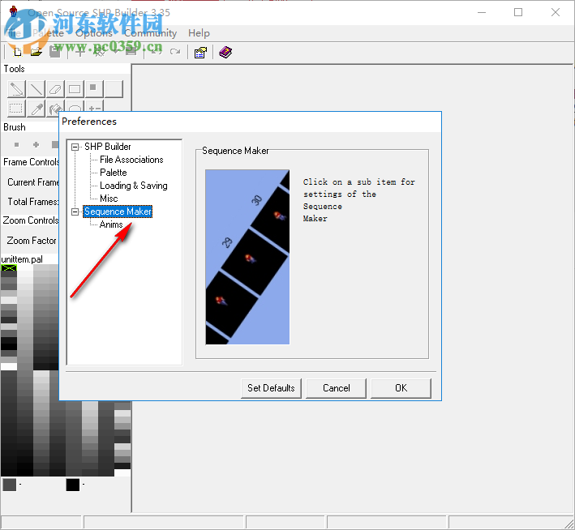Open the Community menu
This screenshot has height=530, width=575.
pyautogui.click(x=150, y=33)
